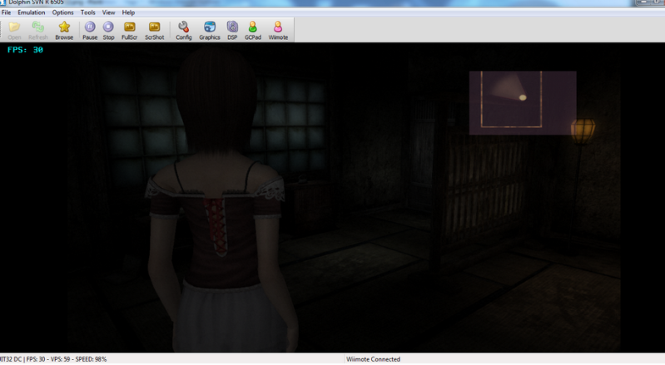665x365 pixels.
Task: Pause the emulation
Action: point(90,30)
